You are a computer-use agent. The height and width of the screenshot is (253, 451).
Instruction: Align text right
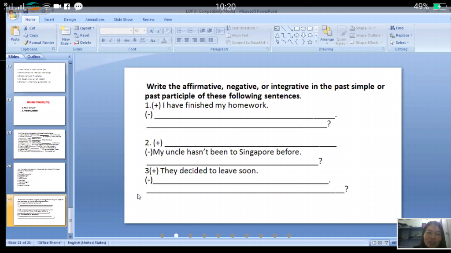pyautogui.click(x=194, y=40)
